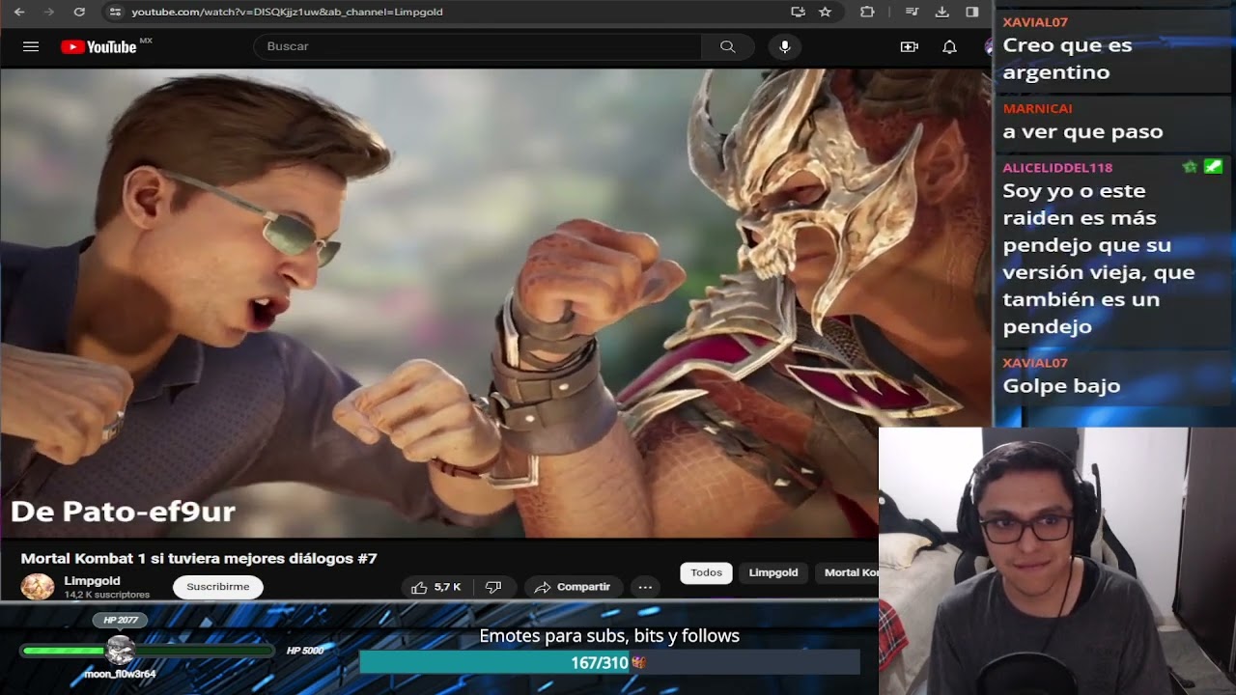Image resolution: width=1236 pixels, height=695 pixels.
Task: Reload the page with the refresh icon
Action: [x=79, y=12]
